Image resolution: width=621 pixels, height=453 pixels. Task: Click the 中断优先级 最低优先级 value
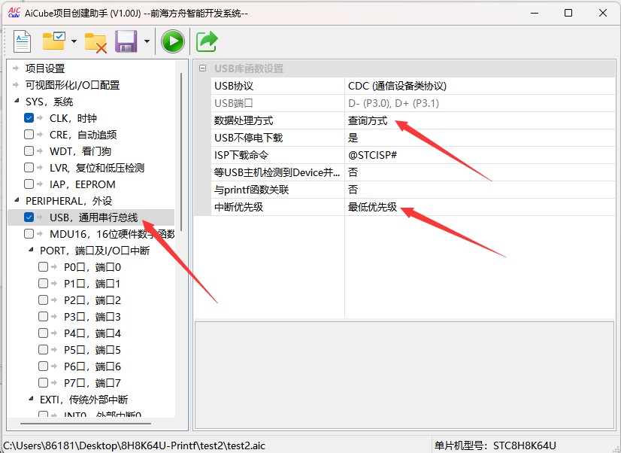(480, 207)
